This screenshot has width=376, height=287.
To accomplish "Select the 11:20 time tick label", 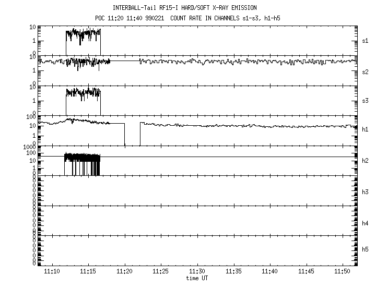I will tap(125, 272).
